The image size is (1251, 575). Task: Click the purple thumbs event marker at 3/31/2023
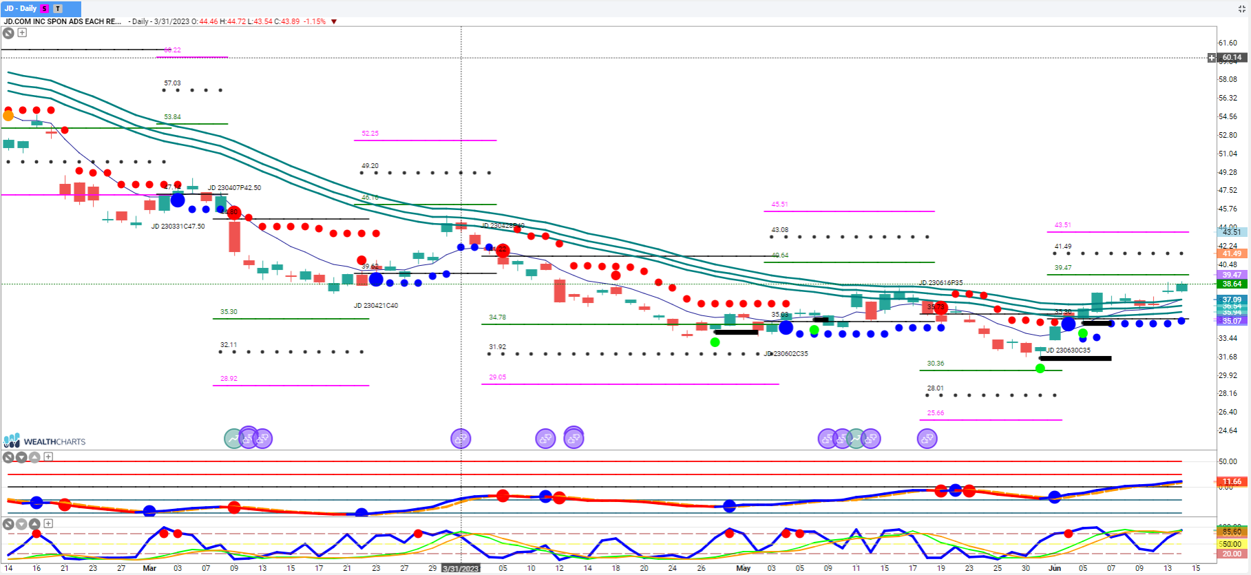pyautogui.click(x=461, y=438)
